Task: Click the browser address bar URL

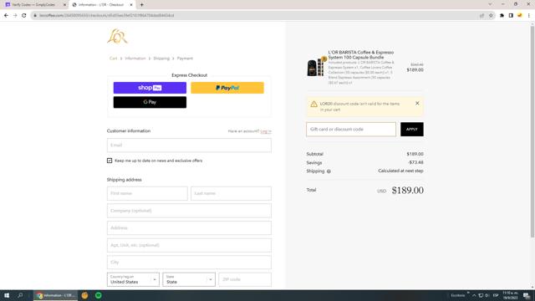Action: click(x=106, y=15)
